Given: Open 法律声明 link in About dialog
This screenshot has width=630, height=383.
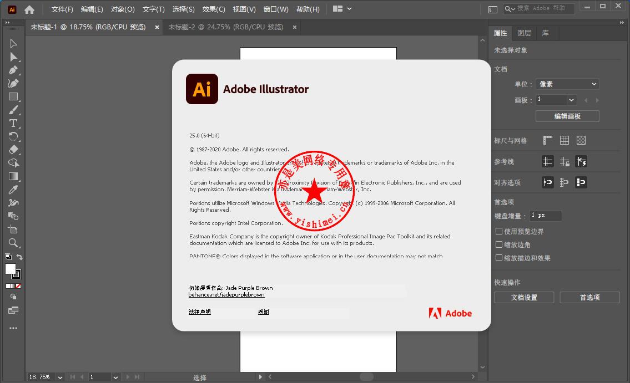Looking at the screenshot, I should point(200,312).
